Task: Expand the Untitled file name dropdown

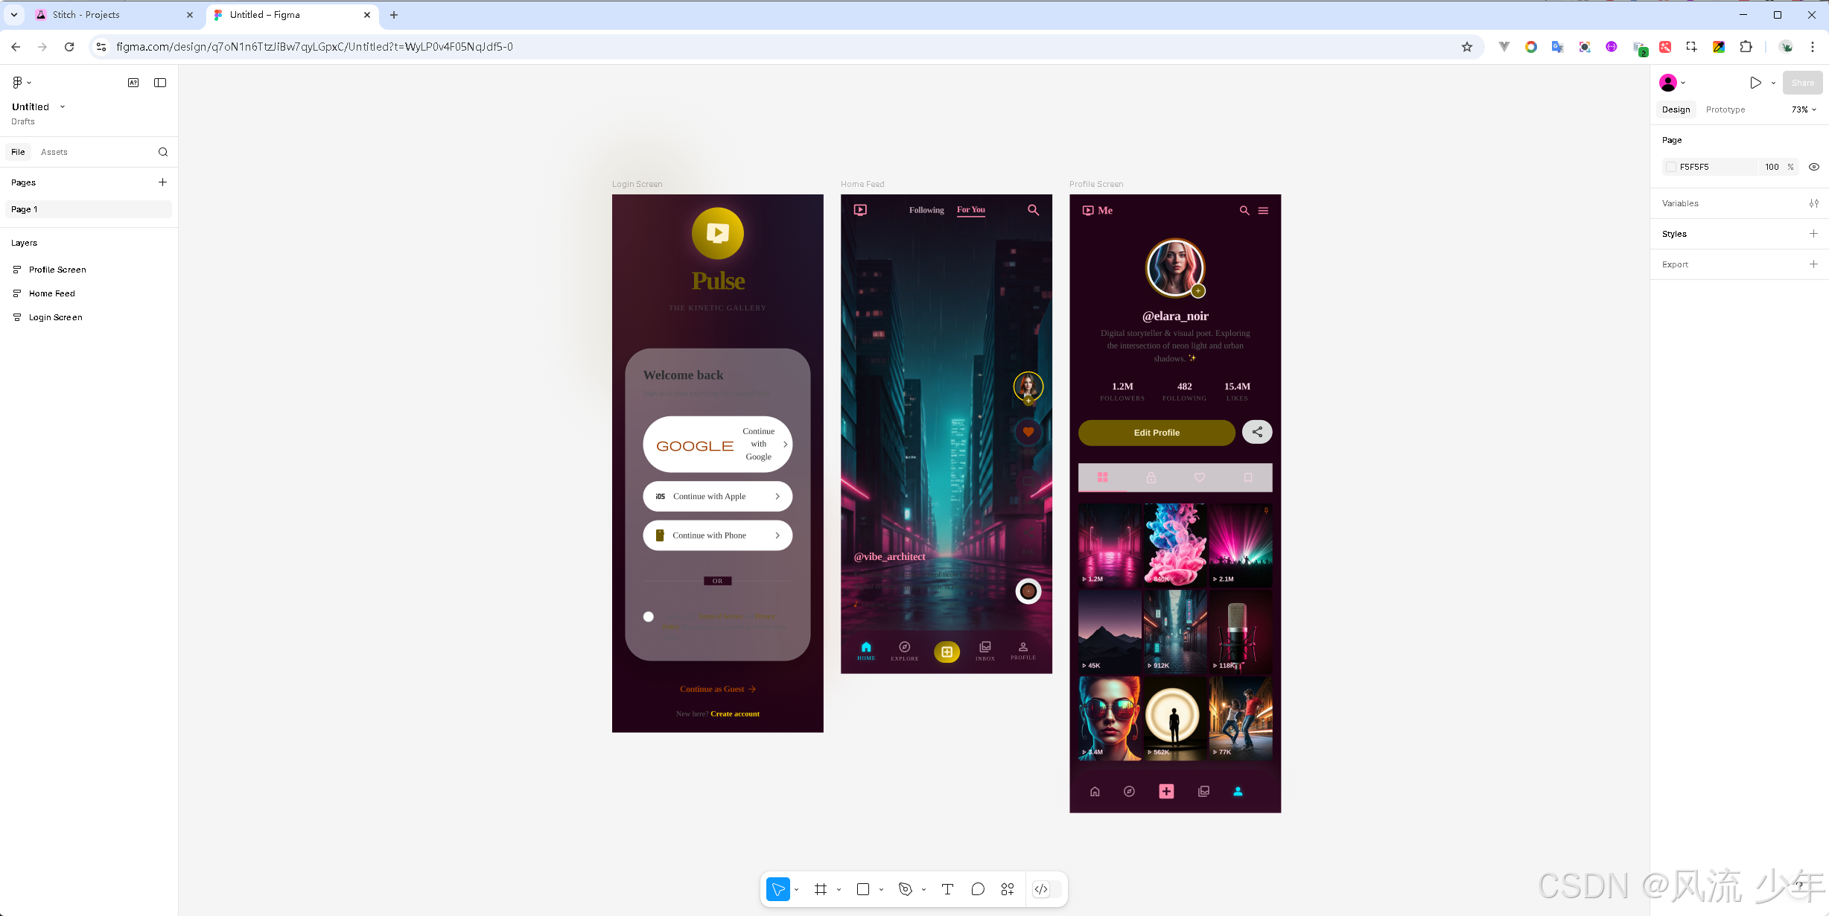Action: [x=63, y=106]
